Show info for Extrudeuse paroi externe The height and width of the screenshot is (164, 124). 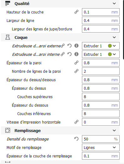(x=77, y=46)
